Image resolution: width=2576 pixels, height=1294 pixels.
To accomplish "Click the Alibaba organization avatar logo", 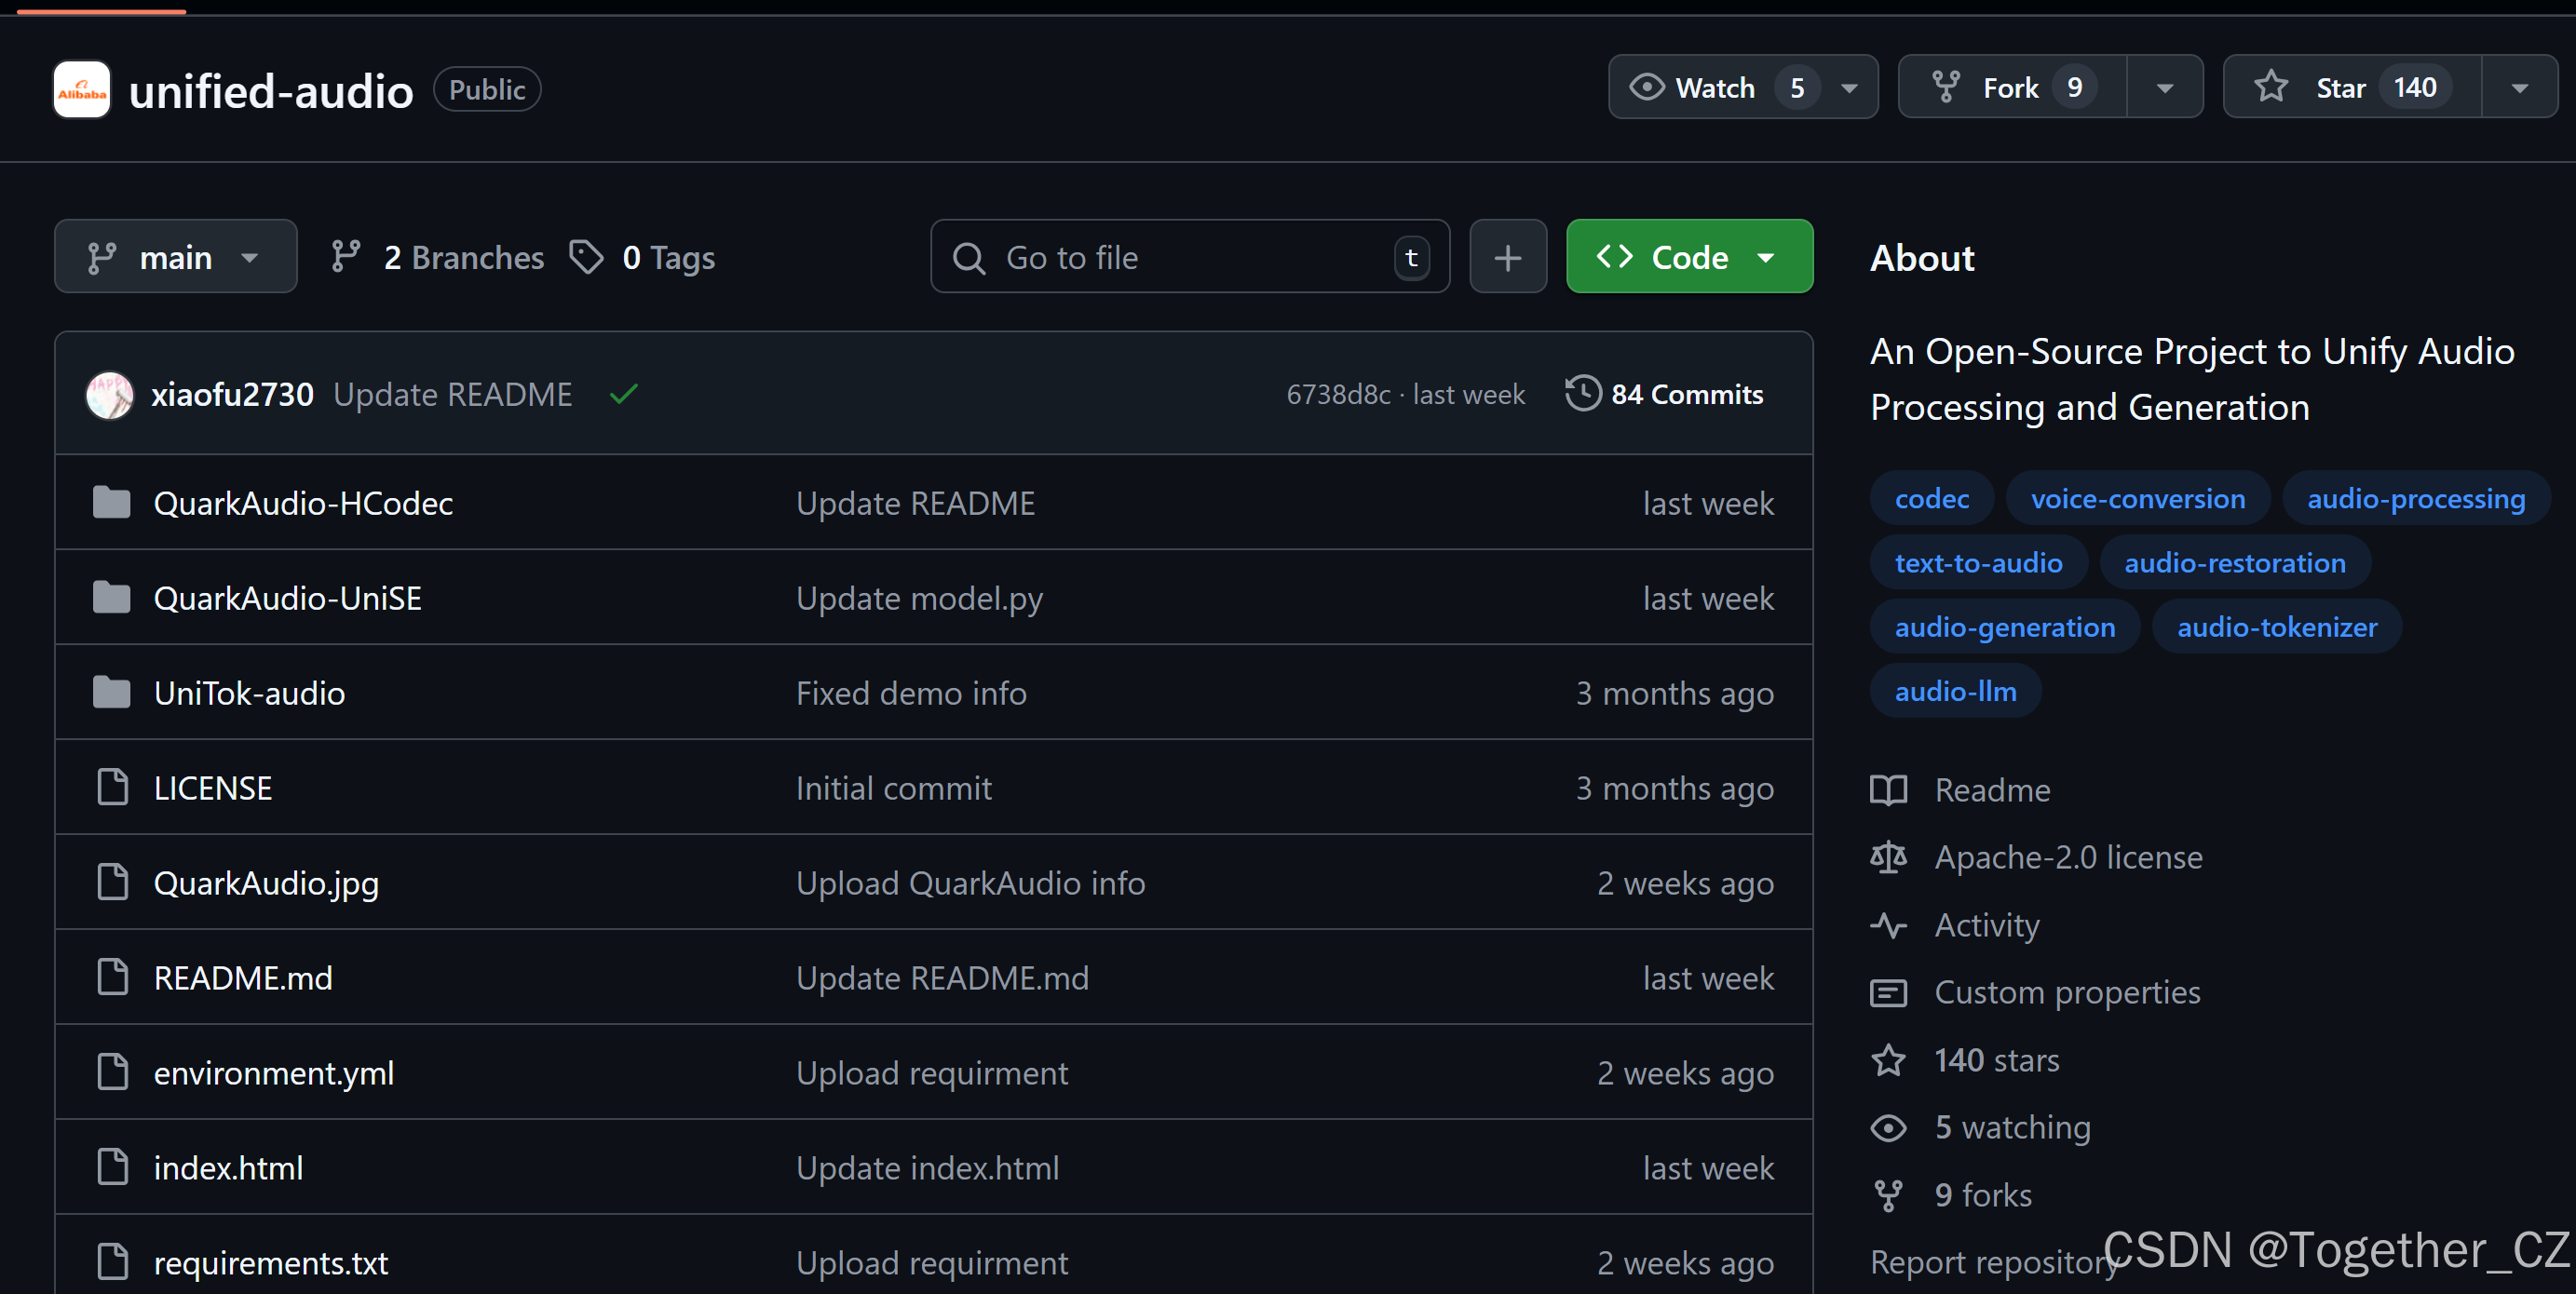I will tap(81, 90).
